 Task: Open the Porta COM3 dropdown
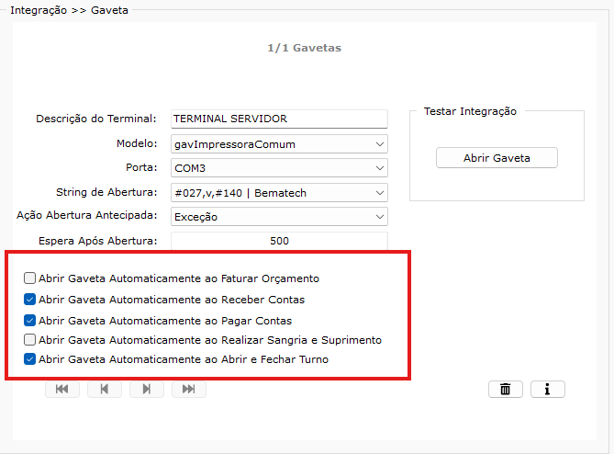pyautogui.click(x=279, y=168)
